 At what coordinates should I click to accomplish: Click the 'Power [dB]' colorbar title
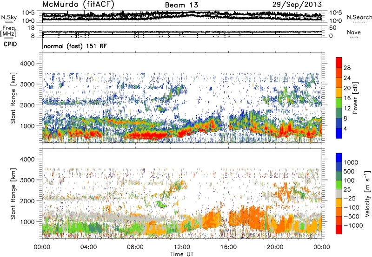(x=355, y=98)
